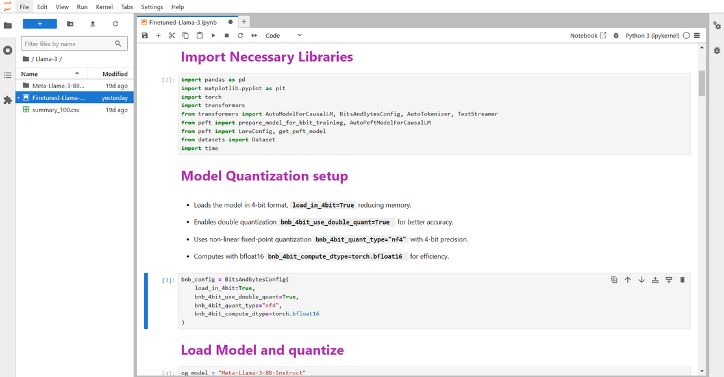724x377 pixels.
Task: Create a new folder in file browser
Action: (x=70, y=24)
